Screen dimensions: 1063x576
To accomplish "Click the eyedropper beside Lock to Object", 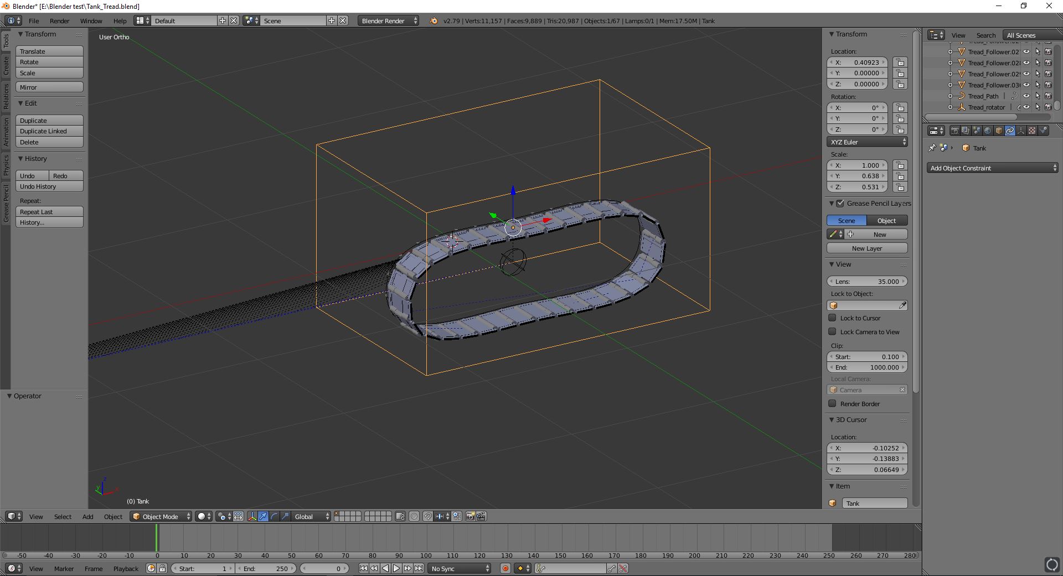I will click(x=902, y=305).
